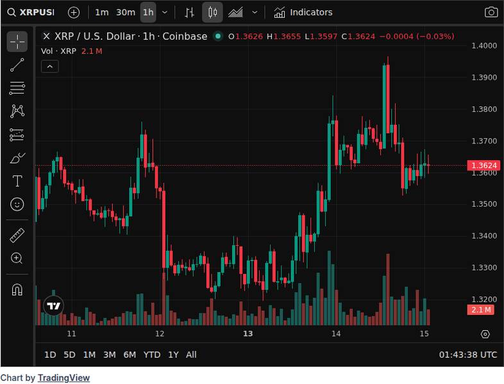The height and width of the screenshot is (384, 504).
Task: Switch to bars chart style
Action: click(189, 13)
